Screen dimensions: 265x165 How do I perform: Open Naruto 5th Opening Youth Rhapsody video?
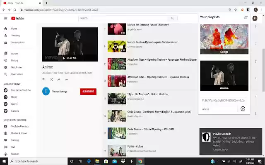tap(148, 25)
